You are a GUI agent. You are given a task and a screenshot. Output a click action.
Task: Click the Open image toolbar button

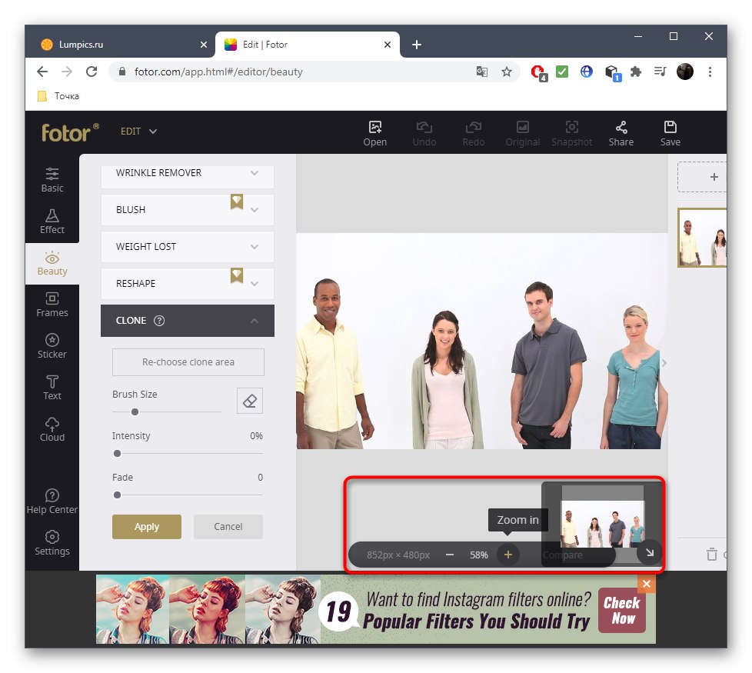point(374,133)
